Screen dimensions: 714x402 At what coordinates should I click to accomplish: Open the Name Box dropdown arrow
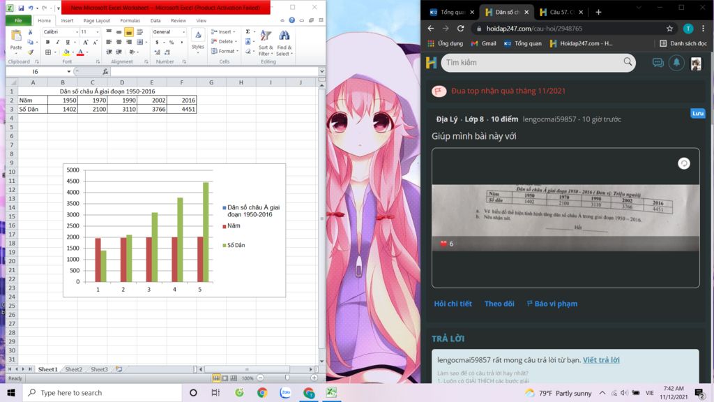(x=69, y=72)
